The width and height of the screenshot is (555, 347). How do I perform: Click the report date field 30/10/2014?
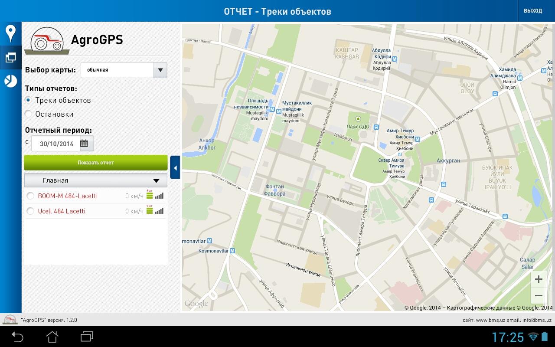coord(56,144)
